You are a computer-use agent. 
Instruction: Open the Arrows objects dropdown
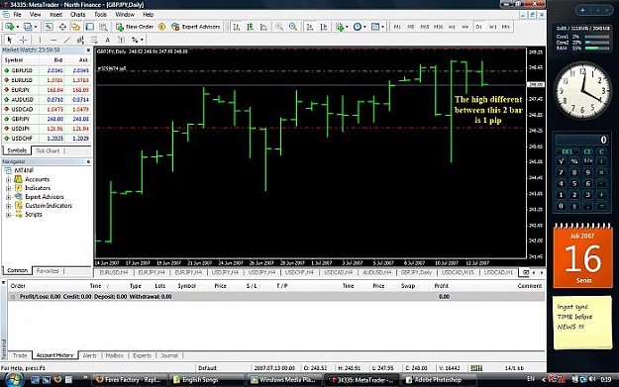pos(137,40)
